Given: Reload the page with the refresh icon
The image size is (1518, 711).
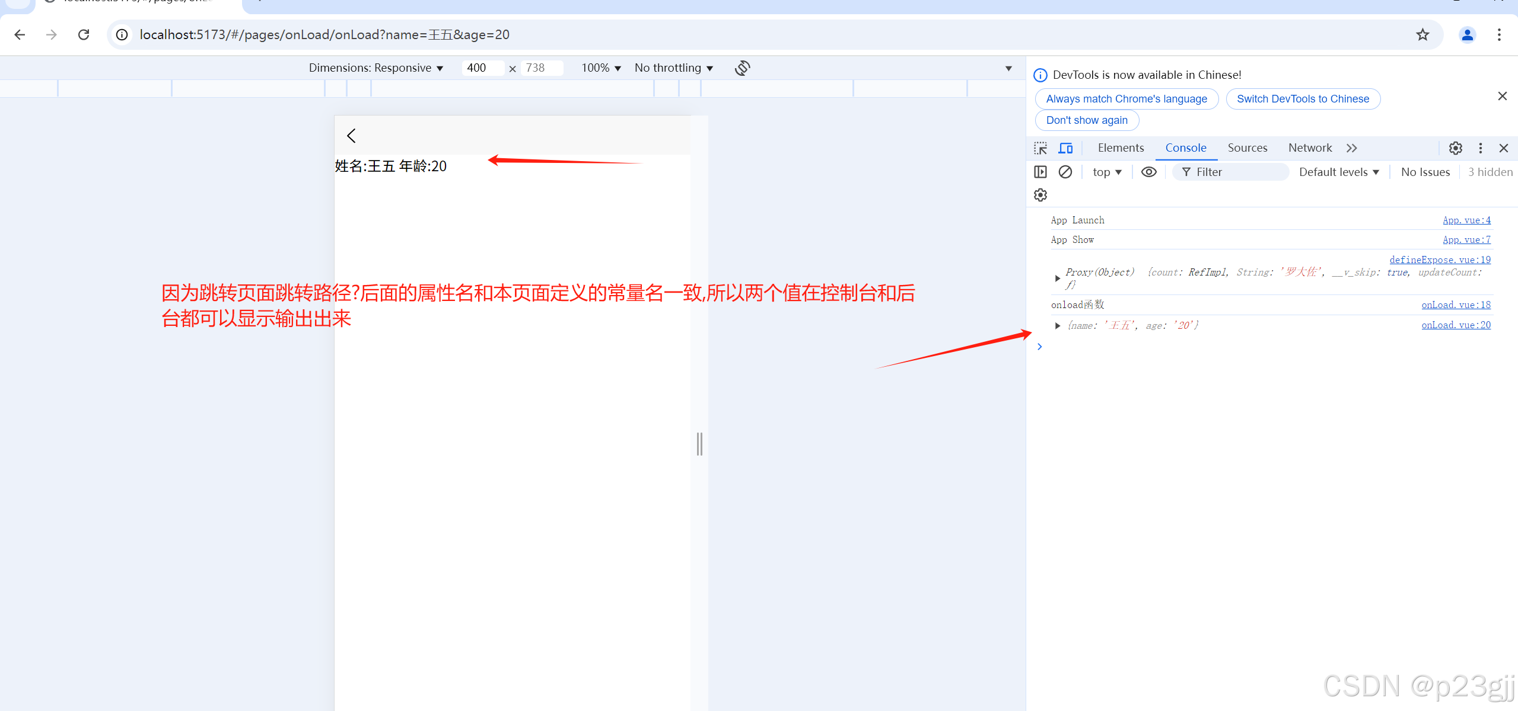Looking at the screenshot, I should point(84,35).
